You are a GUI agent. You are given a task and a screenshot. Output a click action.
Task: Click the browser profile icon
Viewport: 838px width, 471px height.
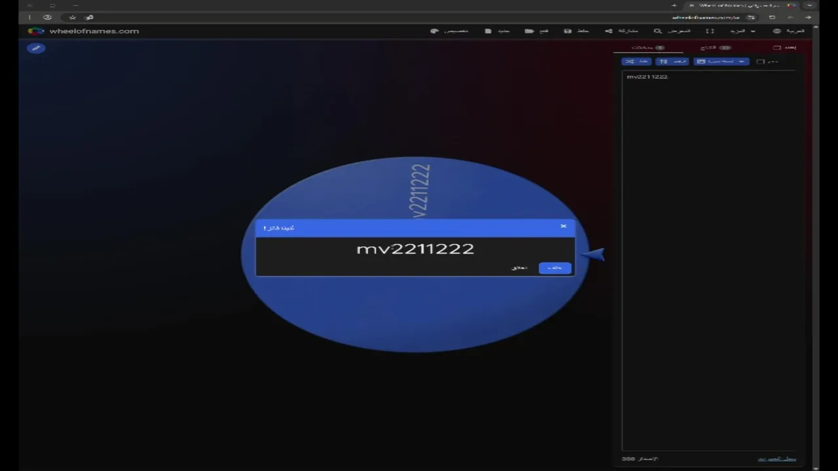[47, 18]
